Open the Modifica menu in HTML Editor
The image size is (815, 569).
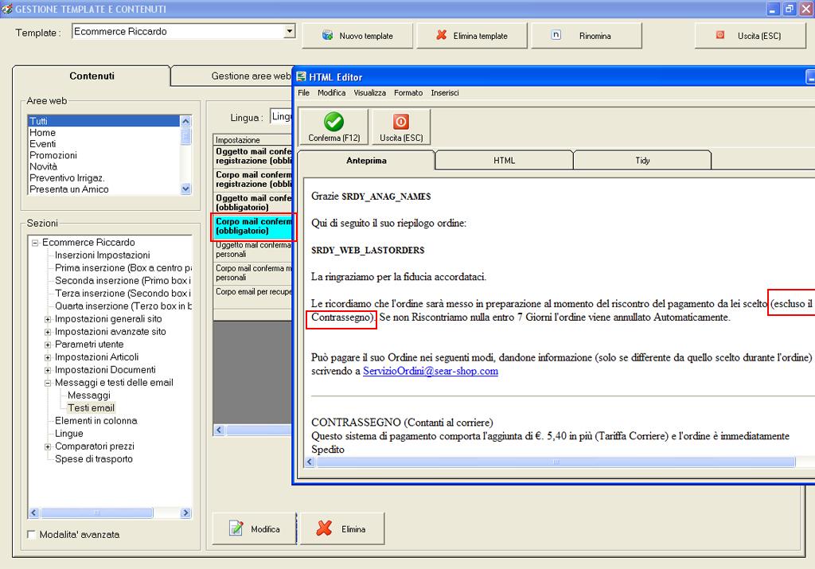click(x=332, y=92)
